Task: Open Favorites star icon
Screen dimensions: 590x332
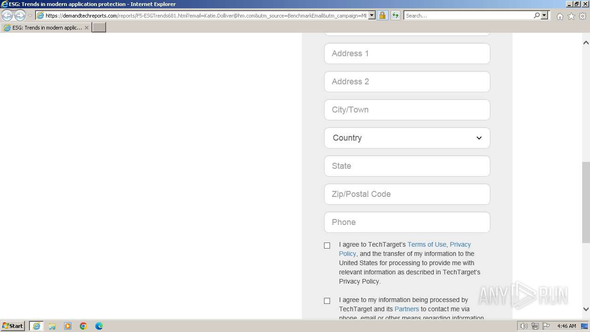Action: pos(571,16)
